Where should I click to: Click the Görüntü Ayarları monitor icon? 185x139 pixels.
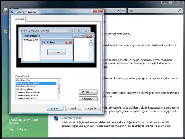click(x=56, y=119)
